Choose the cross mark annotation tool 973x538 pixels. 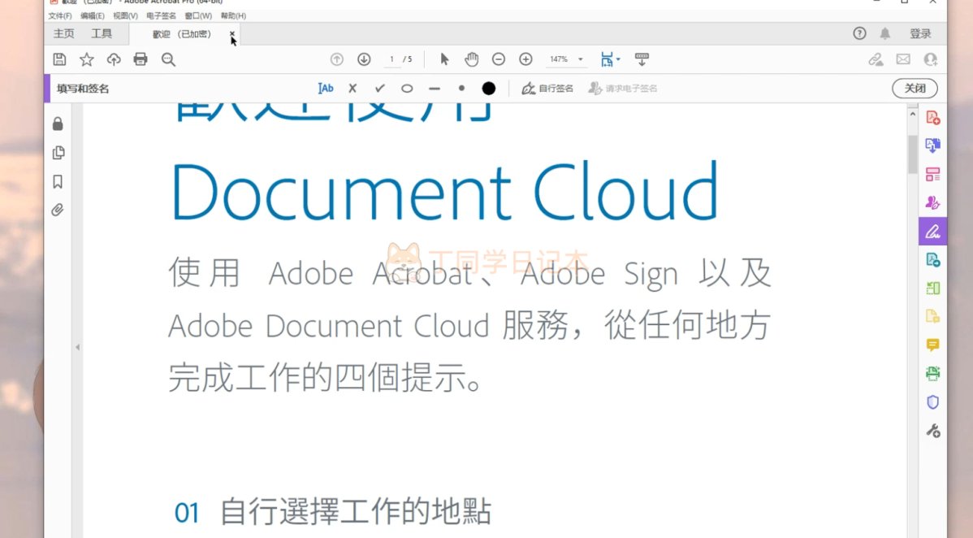pyautogui.click(x=352, y=89)
